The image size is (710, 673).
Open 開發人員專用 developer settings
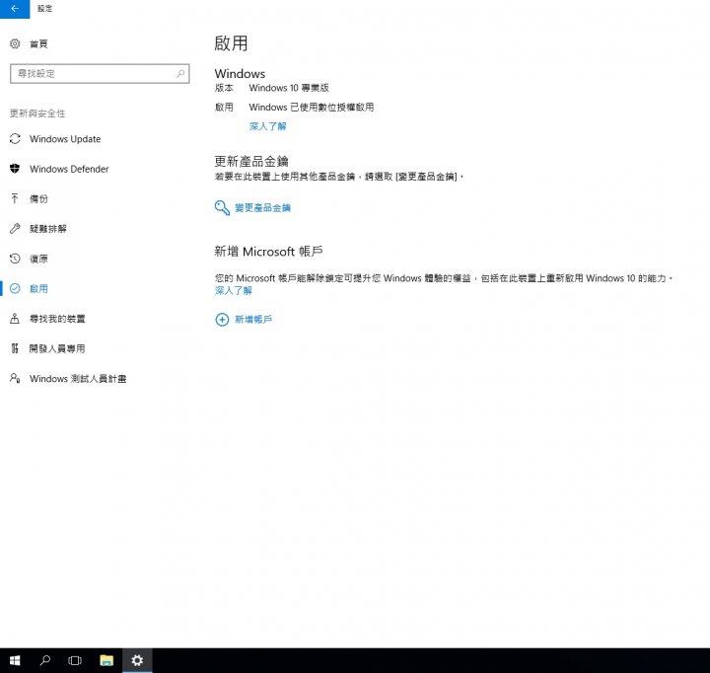[x=57, y=348]
